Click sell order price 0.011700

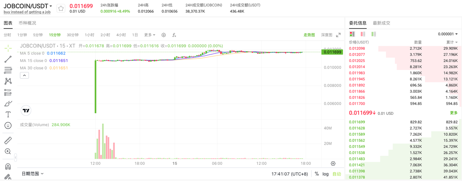(357, 103)
